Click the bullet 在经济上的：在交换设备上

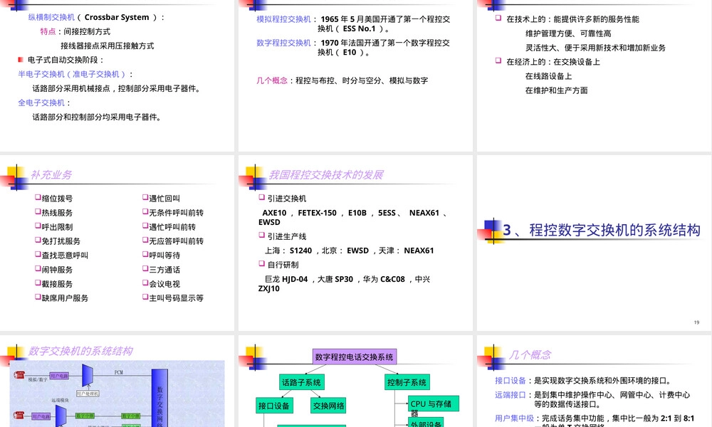coord(548,62)
